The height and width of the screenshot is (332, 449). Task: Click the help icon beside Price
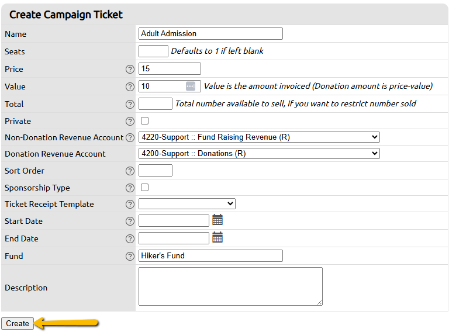tap(130, 69)
